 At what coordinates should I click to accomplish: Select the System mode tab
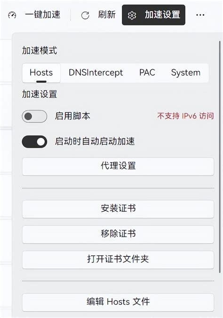[186, 73]
